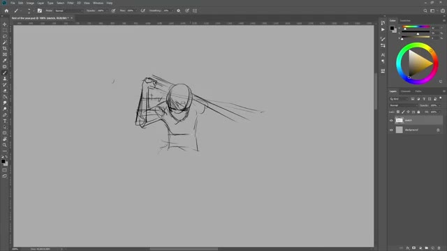
Task: Open the layer Fill dropdown
Action: pyautogui.click(x=439, y=112)
